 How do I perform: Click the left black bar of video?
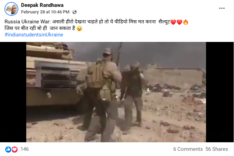point(13,92)
